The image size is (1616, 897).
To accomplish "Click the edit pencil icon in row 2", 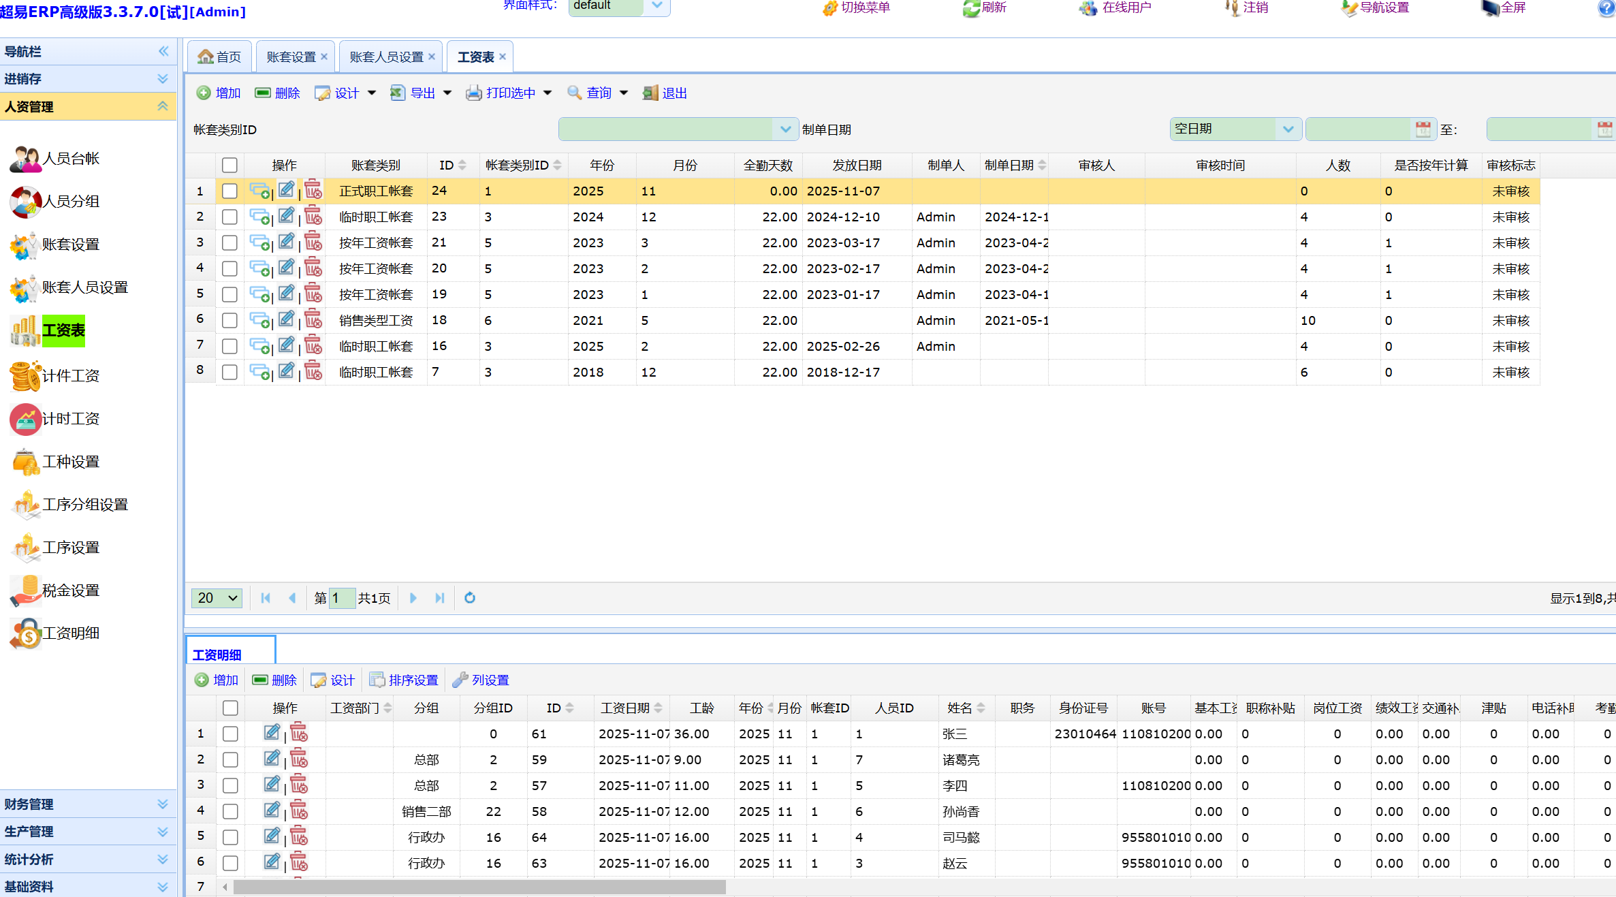I will 287,216.
